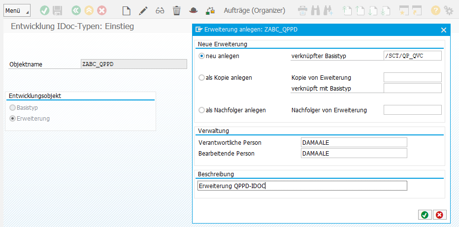Click the Change pencil icon
The image size is (459, 227).
coord(143,10)
